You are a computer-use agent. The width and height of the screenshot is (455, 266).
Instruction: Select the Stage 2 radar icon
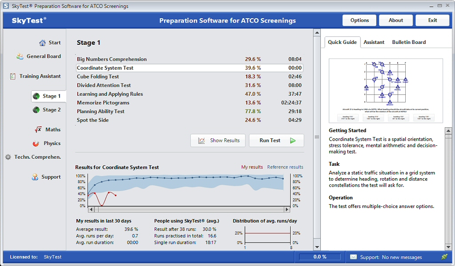pyautogui.click(x=36, y=110)
